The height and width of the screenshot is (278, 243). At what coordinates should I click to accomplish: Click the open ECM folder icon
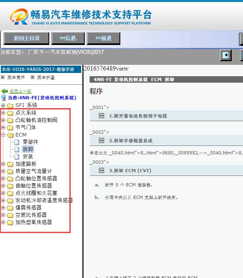[x=10, y=135]
